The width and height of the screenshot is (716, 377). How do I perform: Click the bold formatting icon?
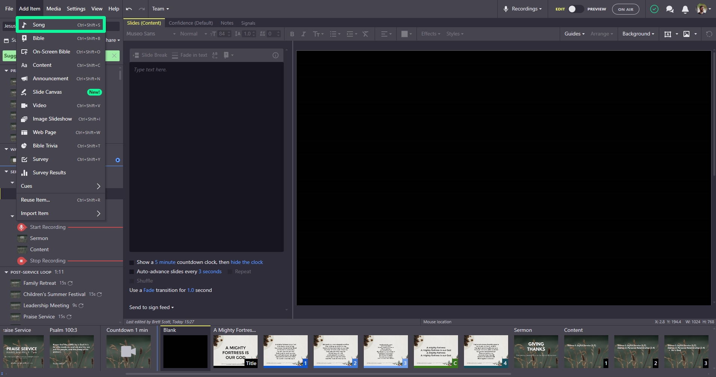pos(292,34)
